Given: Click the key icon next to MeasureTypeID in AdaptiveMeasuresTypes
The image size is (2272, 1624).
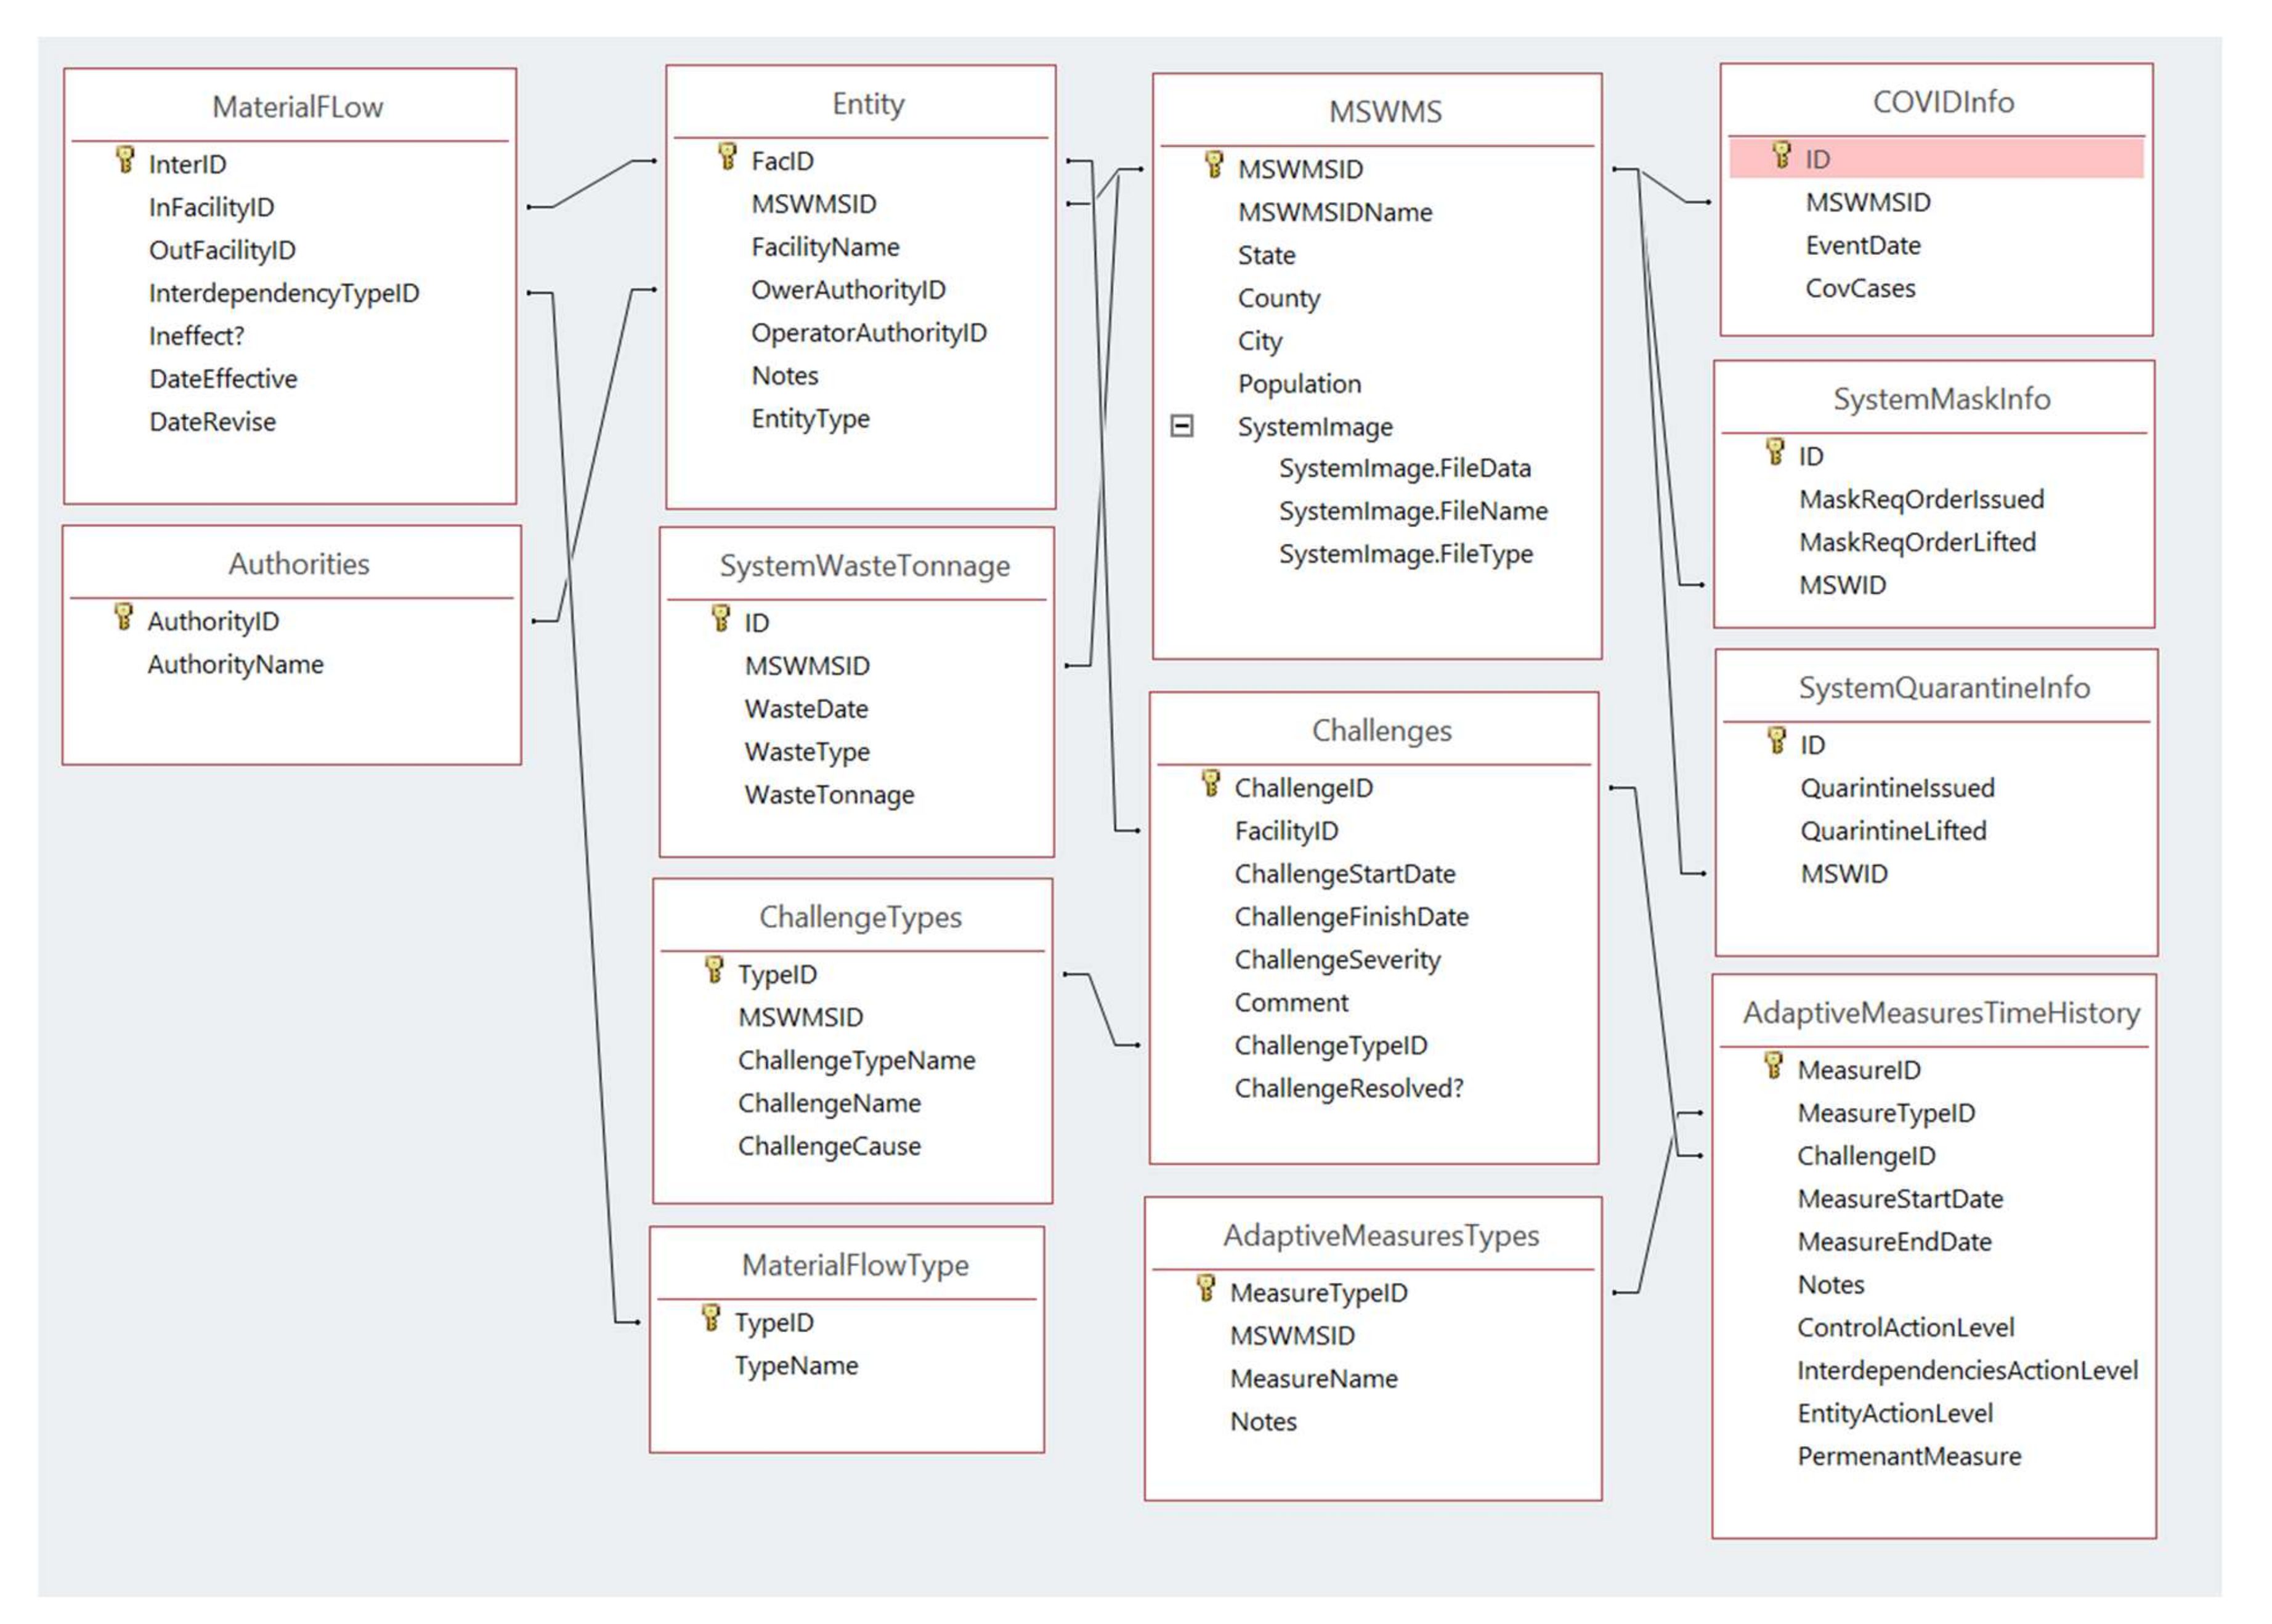Looking at the screenshot, I should tap(1206, 1289).
